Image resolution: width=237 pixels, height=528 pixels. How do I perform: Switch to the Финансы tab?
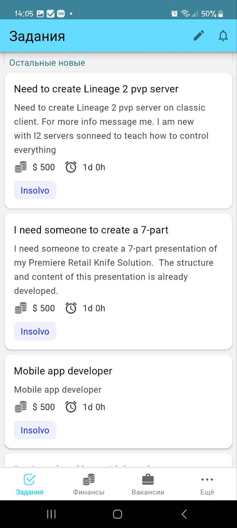click(89, 484)
